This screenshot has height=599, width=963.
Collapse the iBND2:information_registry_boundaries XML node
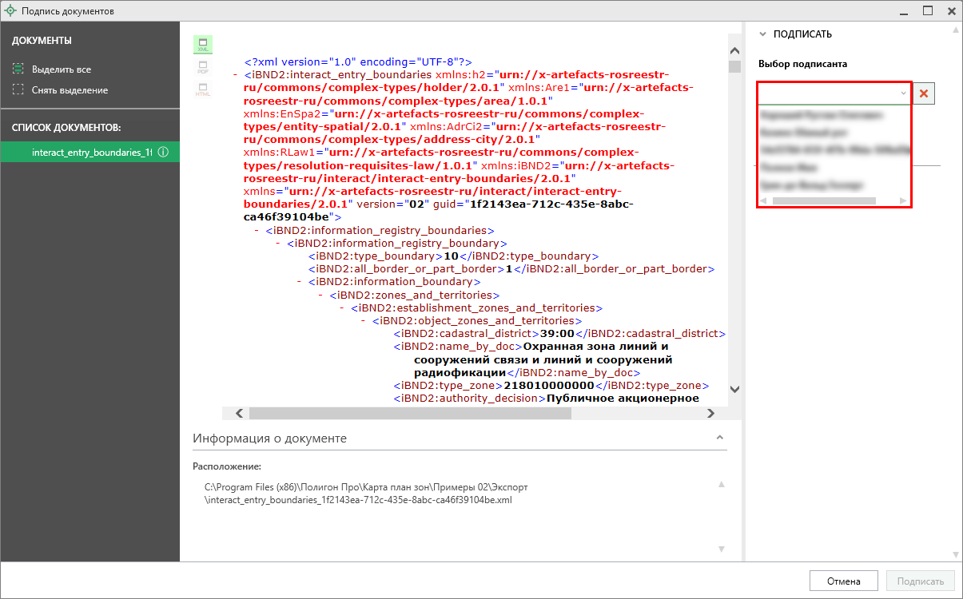coord(257,231)
